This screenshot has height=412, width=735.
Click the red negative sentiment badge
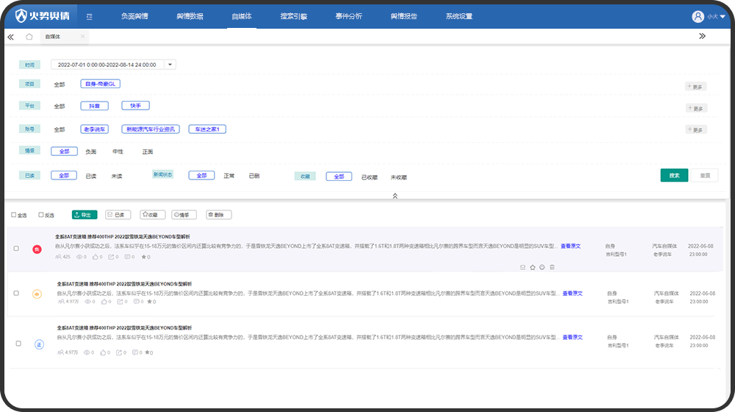click(37, 250)
